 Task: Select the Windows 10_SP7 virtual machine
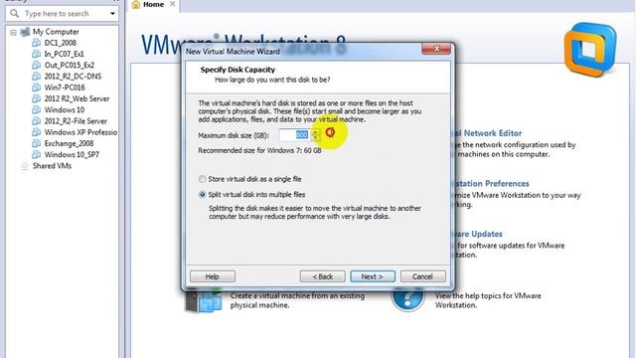(x=72, y=155)
